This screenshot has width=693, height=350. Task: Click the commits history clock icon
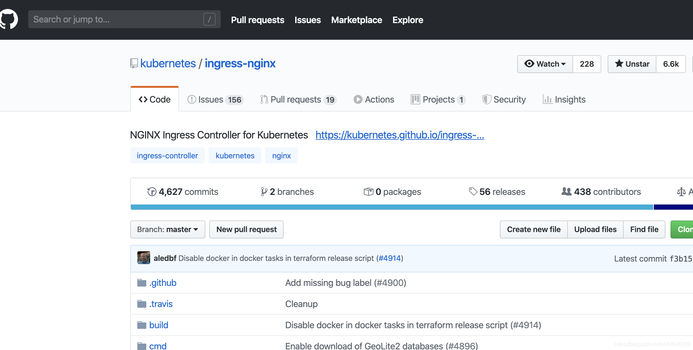pos(152,192)
